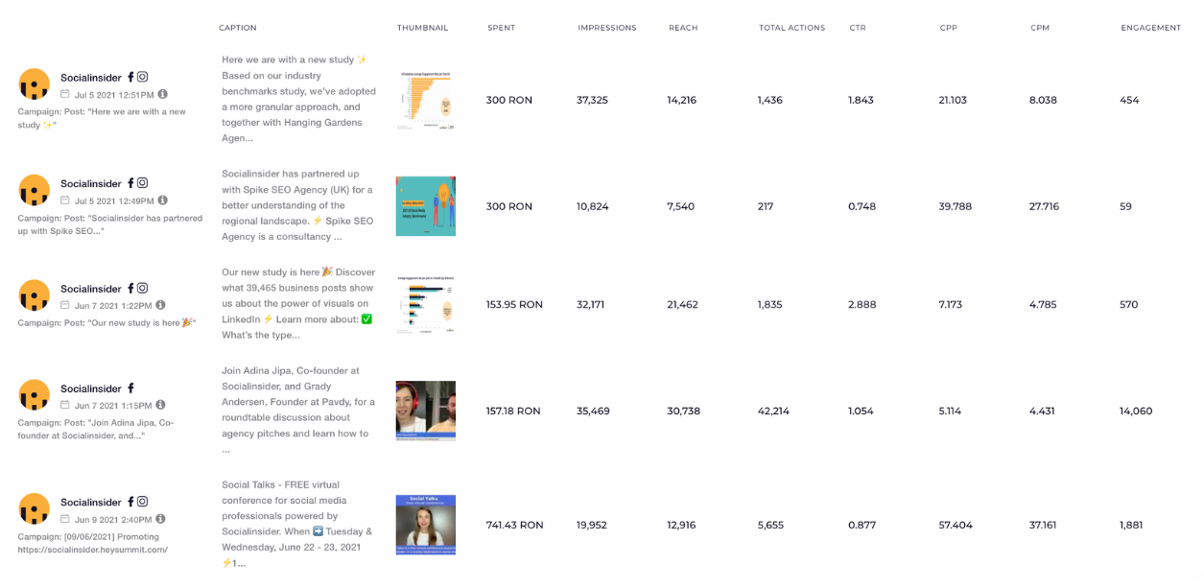Click calendar icon before Jul 5 2021 12:49PM
The image size is (1204, 588).
pos(65,200)
